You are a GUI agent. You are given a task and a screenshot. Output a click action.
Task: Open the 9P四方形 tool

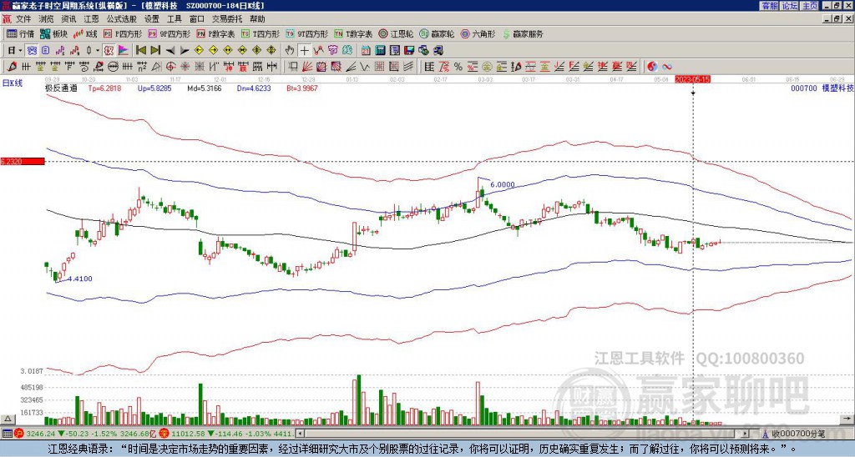[x=169, y=33]
